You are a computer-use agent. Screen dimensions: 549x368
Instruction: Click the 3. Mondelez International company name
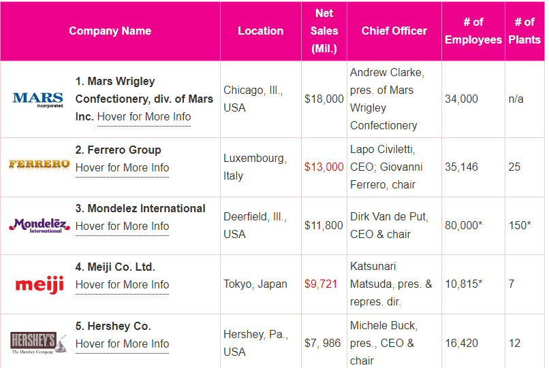click(140, 209)
